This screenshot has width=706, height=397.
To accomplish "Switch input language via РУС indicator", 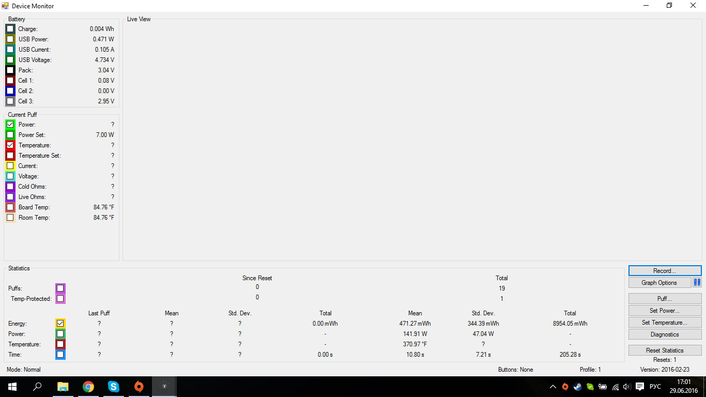I will pyautogui.click(x=655, y=387).
